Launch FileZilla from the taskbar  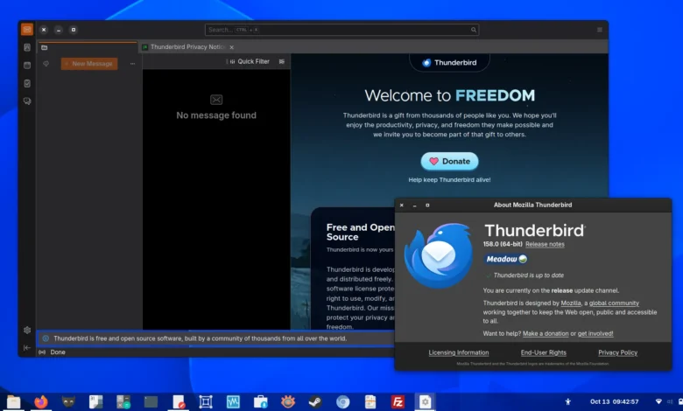pos(398,402)
